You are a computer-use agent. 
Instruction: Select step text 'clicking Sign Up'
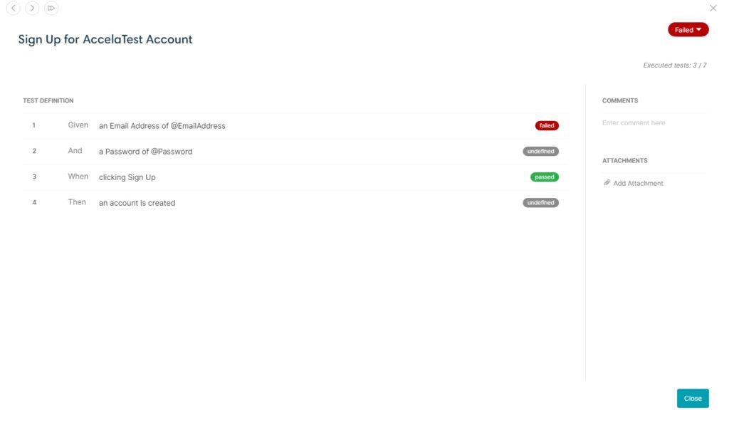pyautogui.click(x=127, y=177)
